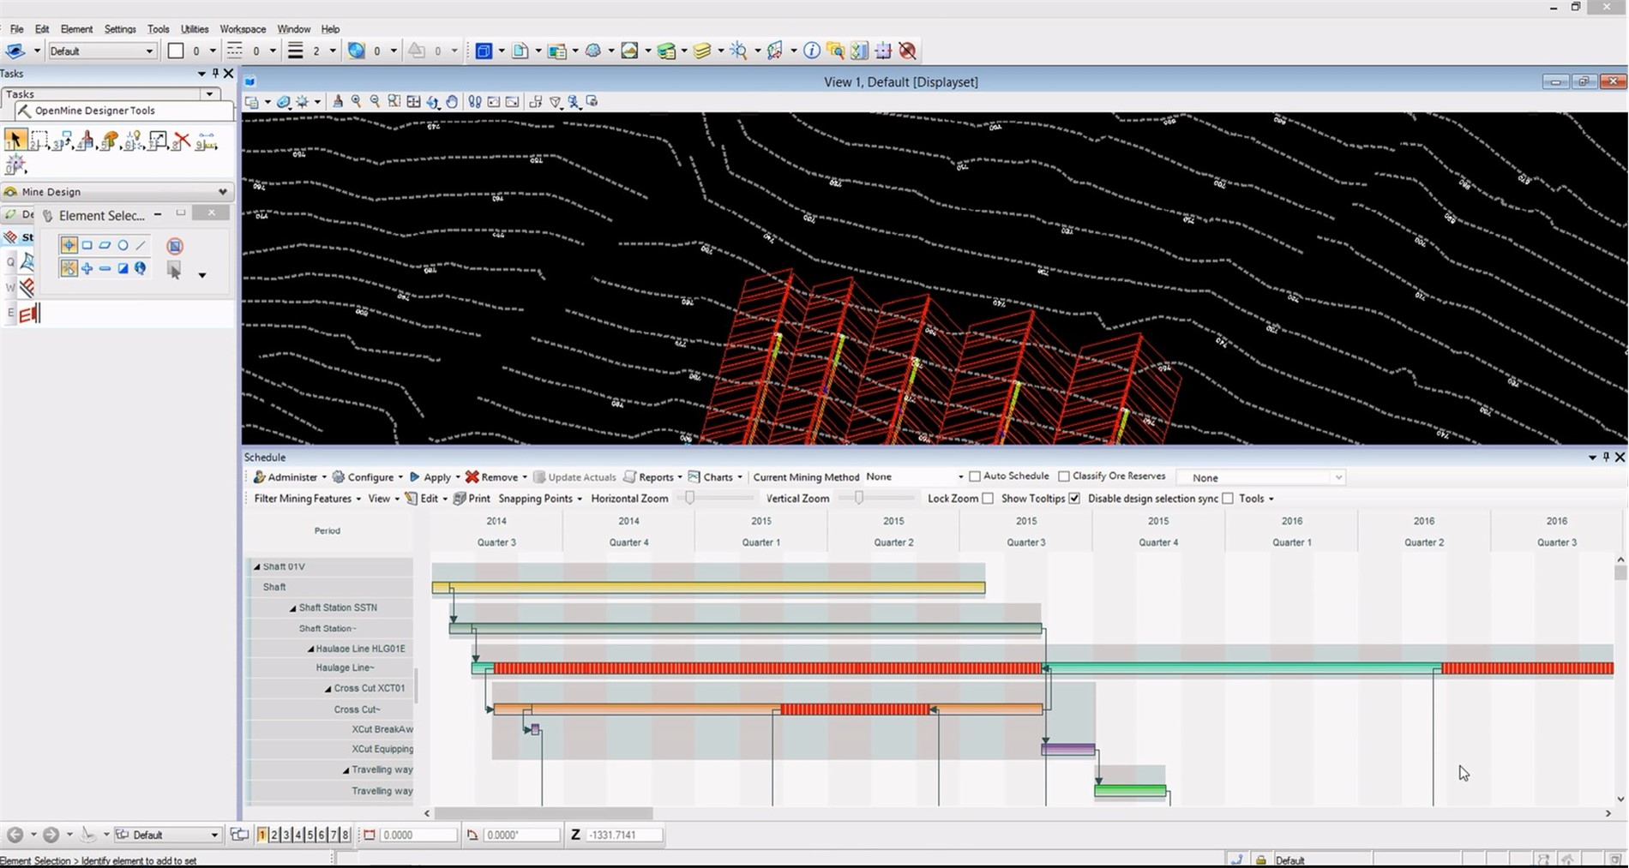Click the back arrow in bottom status toolbar
The height and width of the screenshot is (868, 1629).
click(x=15, y=835)
